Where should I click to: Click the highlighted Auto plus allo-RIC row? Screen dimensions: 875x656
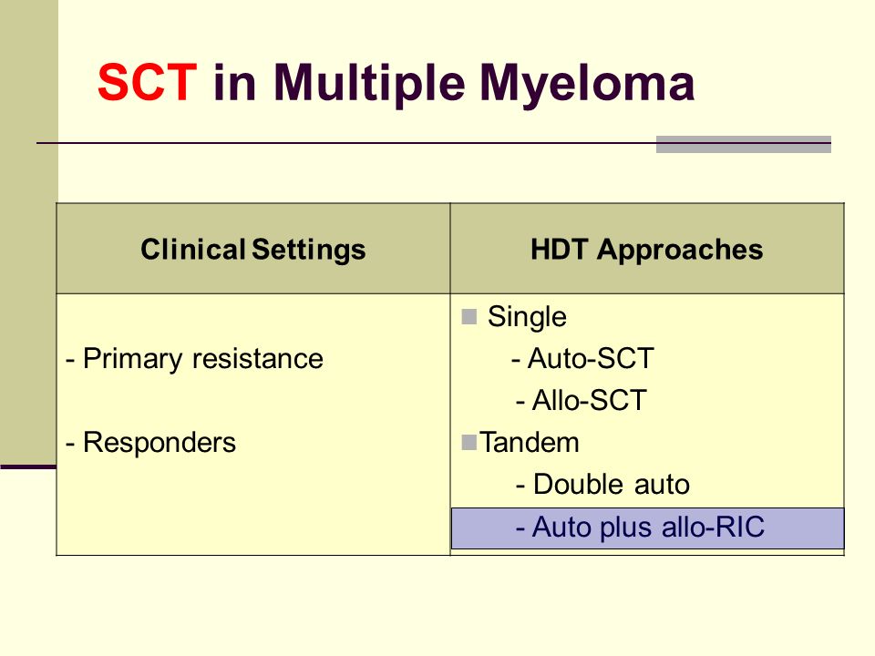(x=647, y=528)
